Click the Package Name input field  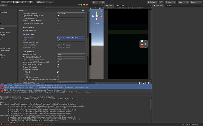click(71, 37)
